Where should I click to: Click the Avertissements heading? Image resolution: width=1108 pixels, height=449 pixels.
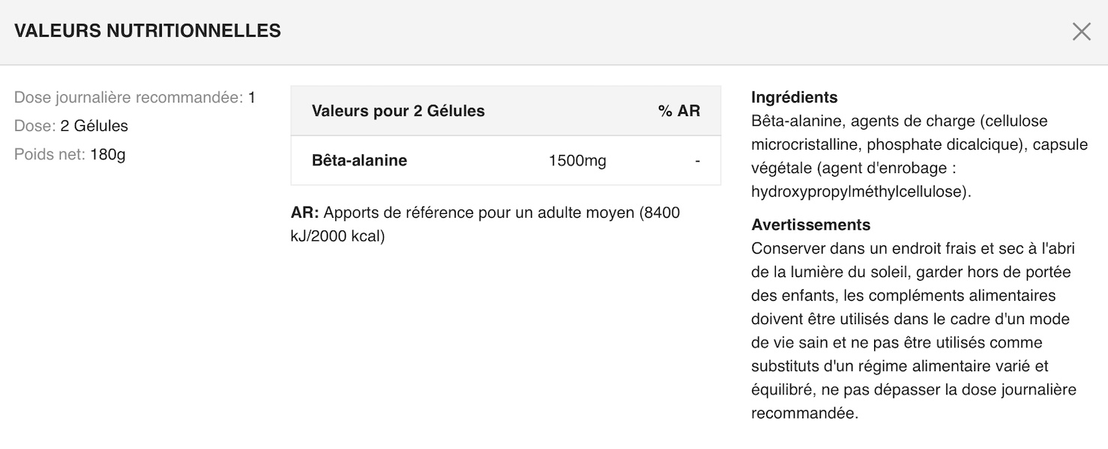[810, 224]
